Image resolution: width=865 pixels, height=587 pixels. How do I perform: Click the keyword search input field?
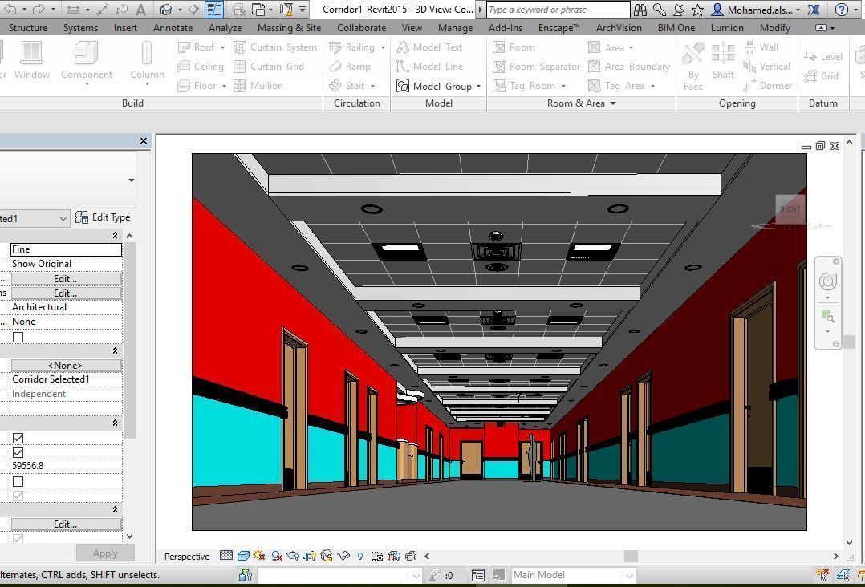pyautogui.click(x=558, y=10)
